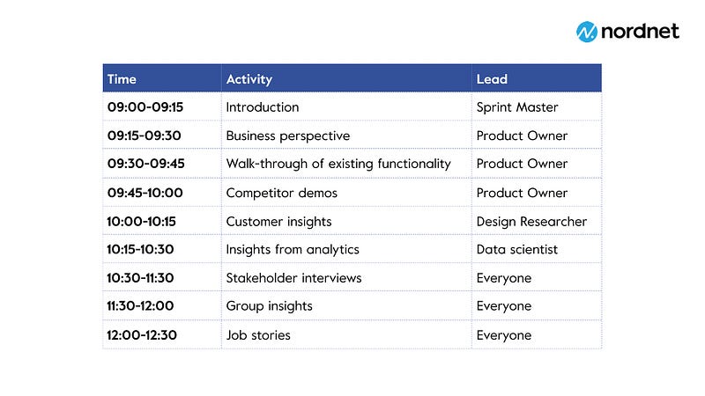Click the 09:00-09:15 time cell
Viewport: 705px width, 396px height.
coord(162,106)
